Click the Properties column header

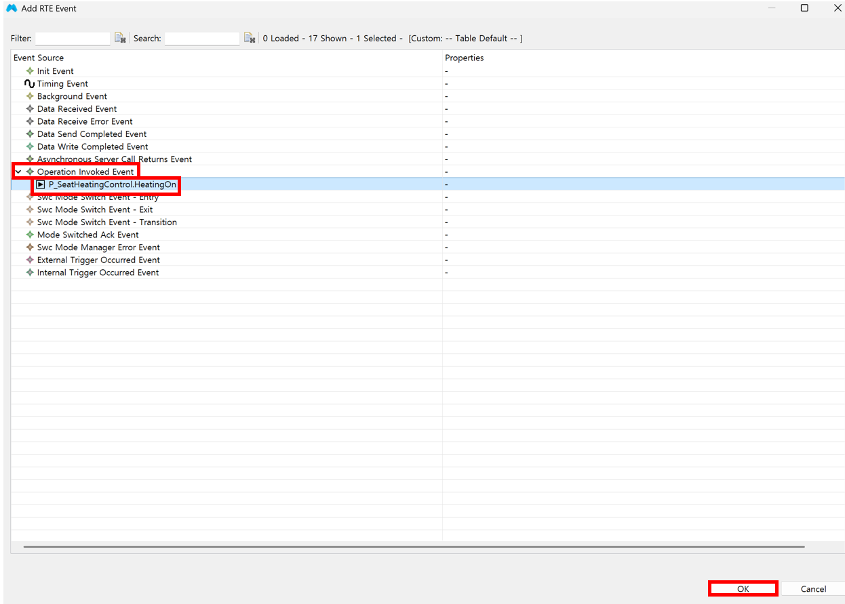[644, 58]
